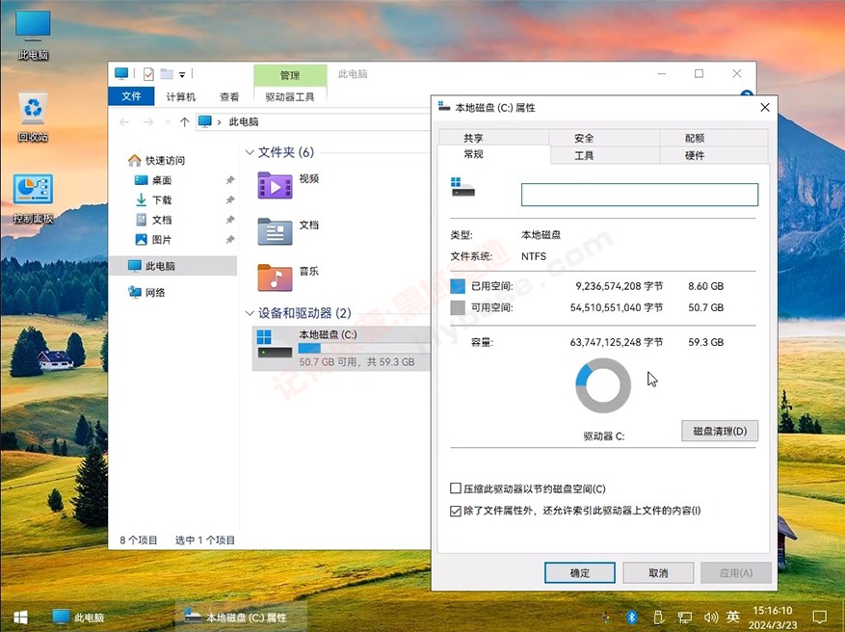Enable compress this drive checkbox
The height and width of the screenshot is (632, 845).
[456, 488]
